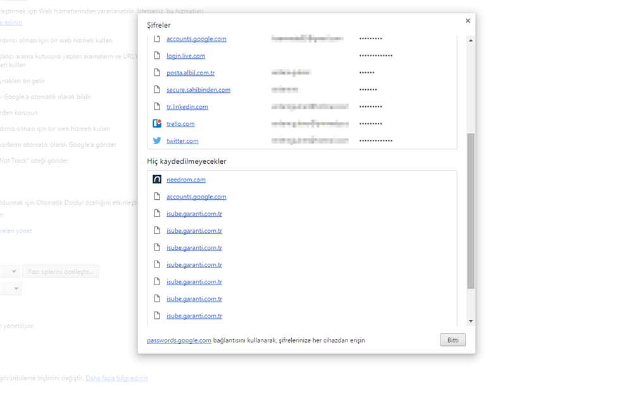Open the passwords.google.com link
The height and width of the screenshot is (394, 633).
click(179, 340)
